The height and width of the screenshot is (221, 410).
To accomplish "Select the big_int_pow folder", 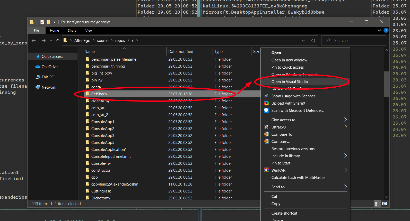I will pos(101,73).
